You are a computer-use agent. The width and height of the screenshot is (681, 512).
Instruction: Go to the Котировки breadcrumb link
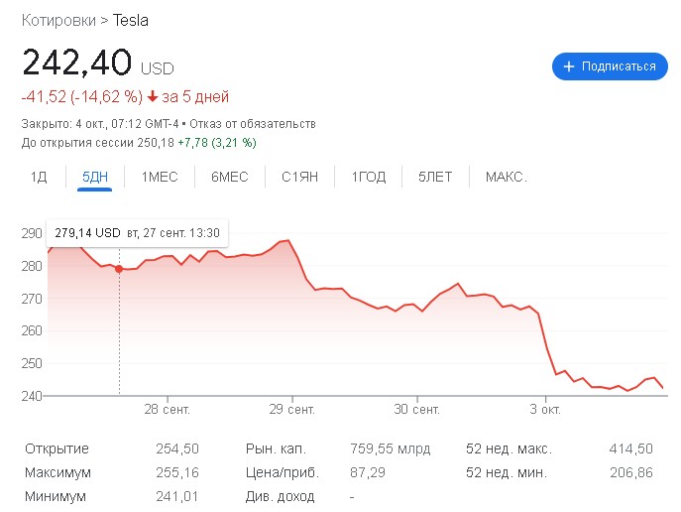59,20
